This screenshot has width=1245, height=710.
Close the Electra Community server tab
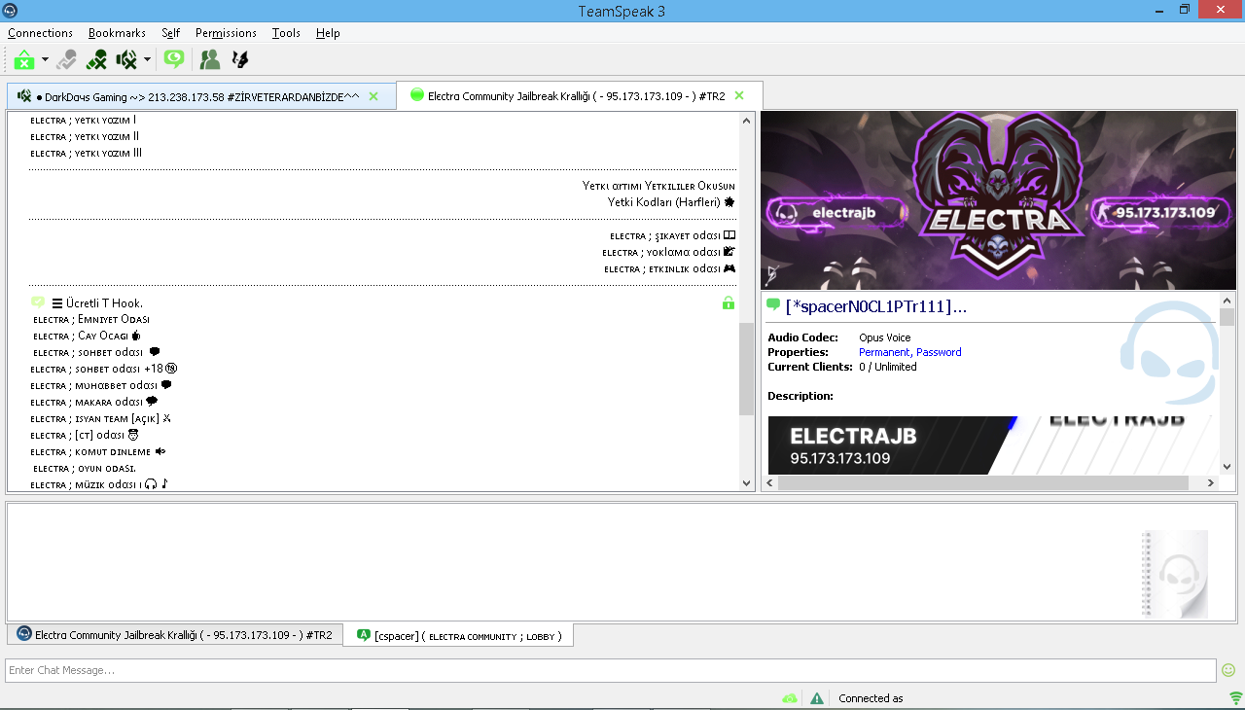coord(739,95)
